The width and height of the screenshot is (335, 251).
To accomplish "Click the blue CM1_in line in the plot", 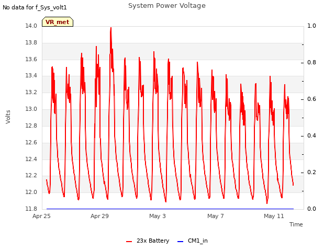I will (170, 209).
